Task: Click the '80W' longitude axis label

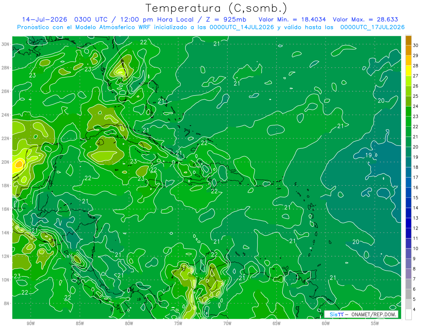Action: click(x=129, y=323)
